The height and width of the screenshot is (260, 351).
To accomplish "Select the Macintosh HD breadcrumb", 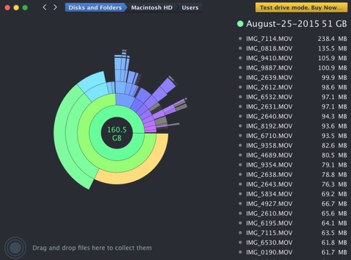I will click(x=152, y=7).
